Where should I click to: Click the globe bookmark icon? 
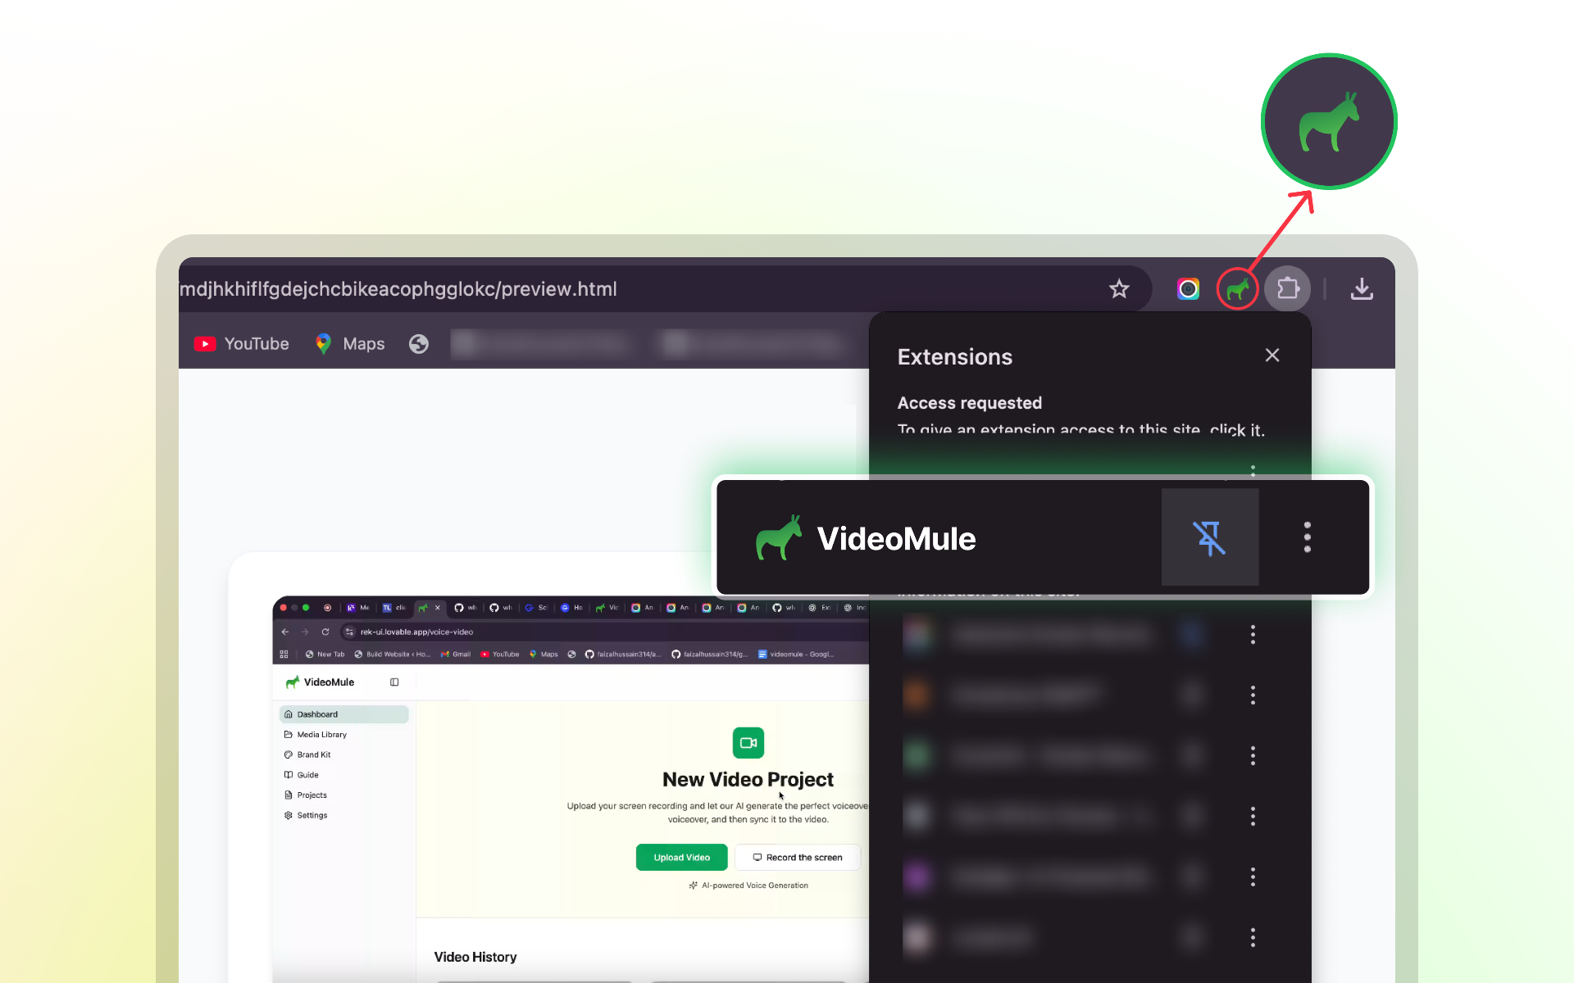point(419,344)
